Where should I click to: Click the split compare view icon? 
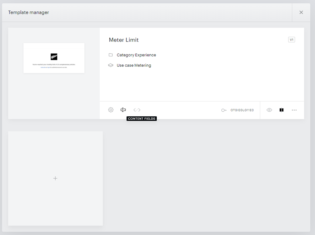click(x=281, y=110)
